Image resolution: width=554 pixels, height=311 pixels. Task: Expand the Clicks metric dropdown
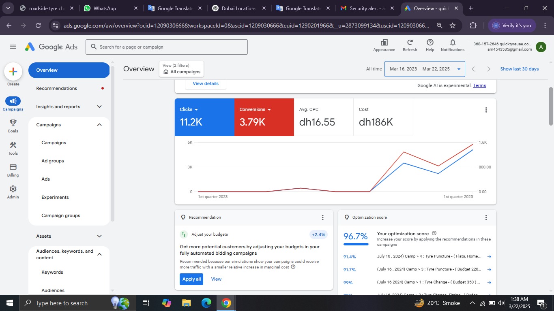196,110
